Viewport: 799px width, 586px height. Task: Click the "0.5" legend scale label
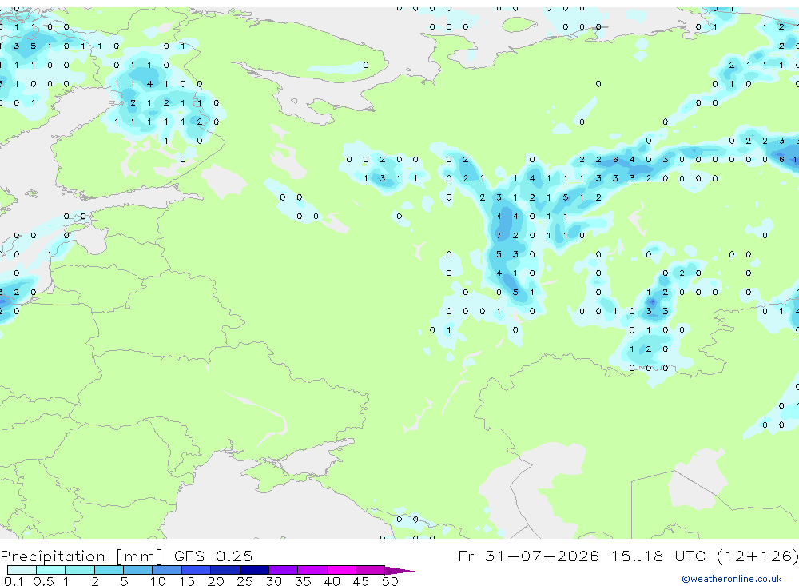[43, 581]
